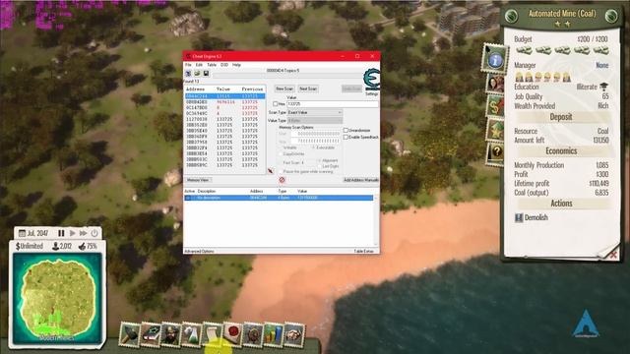Screen dimensions: 630x354
Task: Select scan result row 11270038
Action: [x=225, y=119]
